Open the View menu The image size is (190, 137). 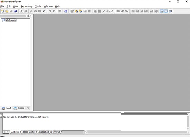(x=16, y=6)
